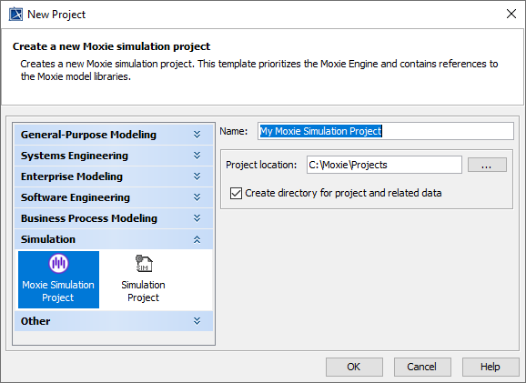Expand the Business Process Modeling chevron
This screenshot has height=383, width=526.
(197, 218)
